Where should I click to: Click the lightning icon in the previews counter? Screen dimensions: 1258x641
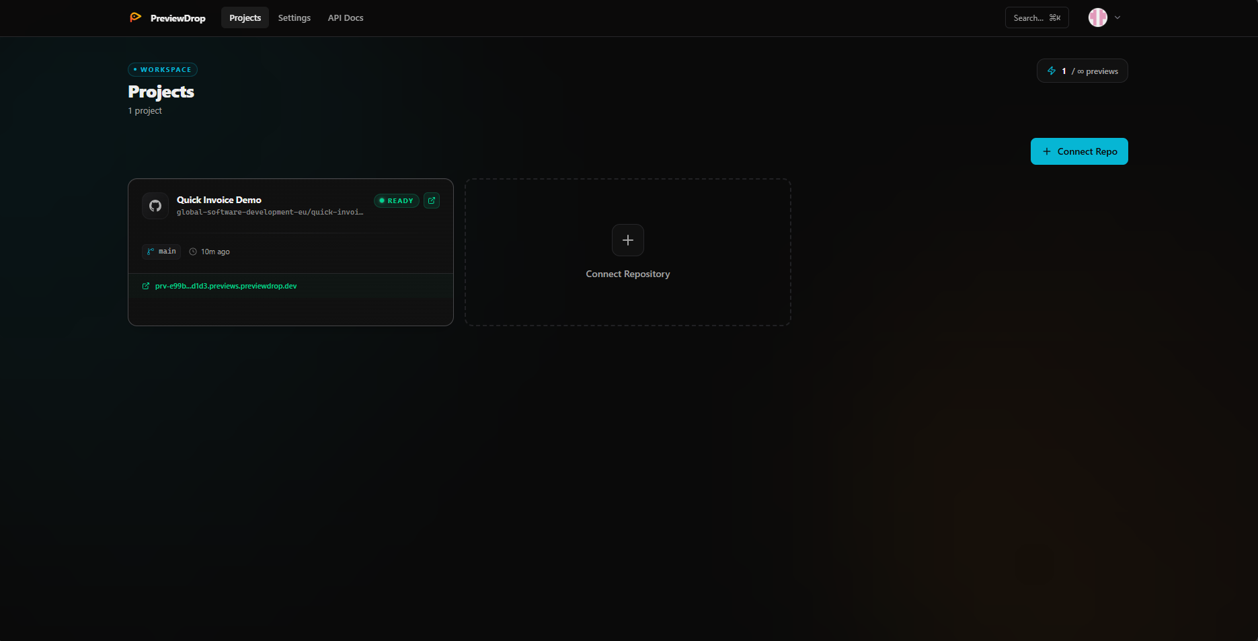(1052, 70)
